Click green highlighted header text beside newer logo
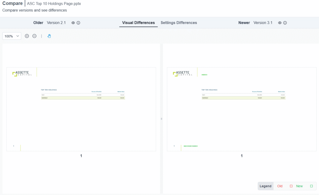The height and width of the screenshot is (195, 319). coord(204,75)
